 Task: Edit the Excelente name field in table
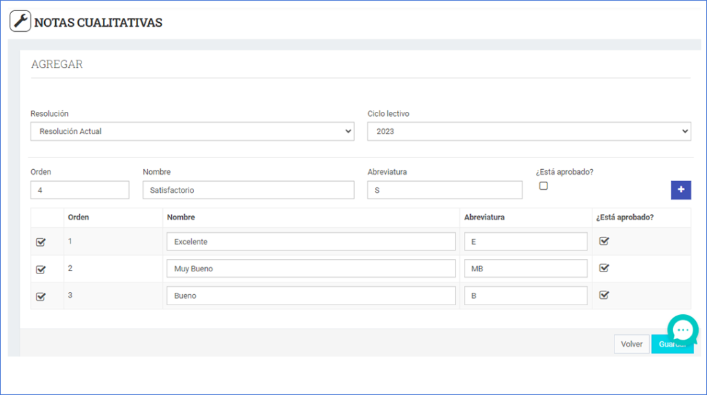(311, 242)
